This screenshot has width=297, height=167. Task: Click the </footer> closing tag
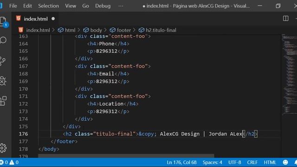coord(64,141)
